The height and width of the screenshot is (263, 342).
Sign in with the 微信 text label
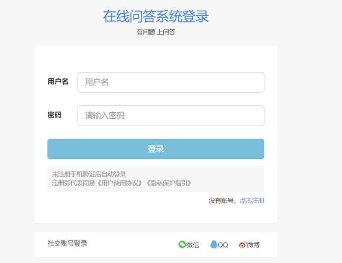coord(193,245)
